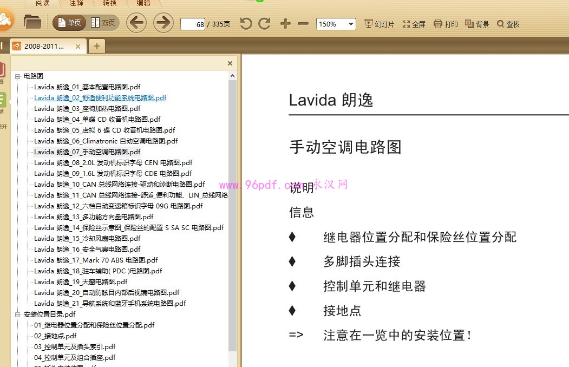This screenshot has height=367, width=569.
Task: Zoom in with plus icon
Action: (286, 24)
